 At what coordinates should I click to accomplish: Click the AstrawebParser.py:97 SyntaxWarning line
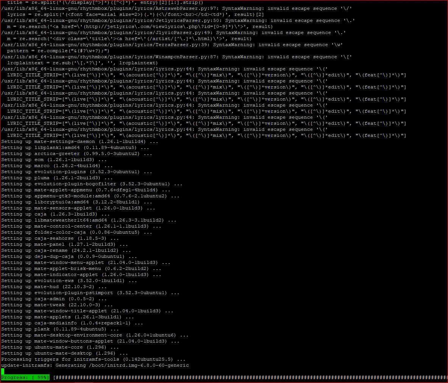point(177,9)
